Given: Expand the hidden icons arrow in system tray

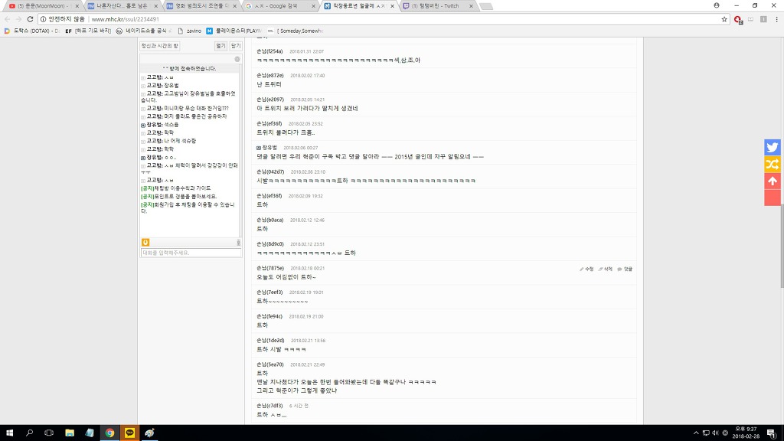Looking at the screenshot, I should [x=696, y=433].
